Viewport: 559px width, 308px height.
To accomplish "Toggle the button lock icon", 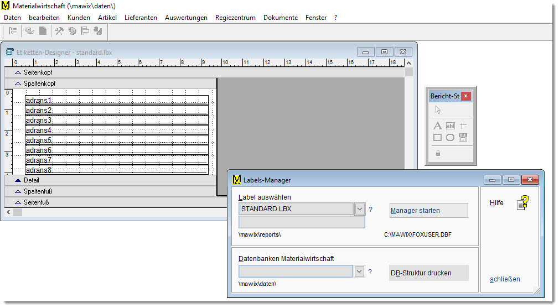I will [x=438, y=154].
